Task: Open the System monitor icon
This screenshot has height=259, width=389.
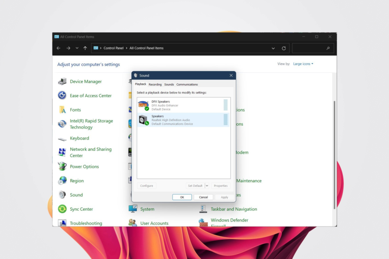Action: [133, 209]
